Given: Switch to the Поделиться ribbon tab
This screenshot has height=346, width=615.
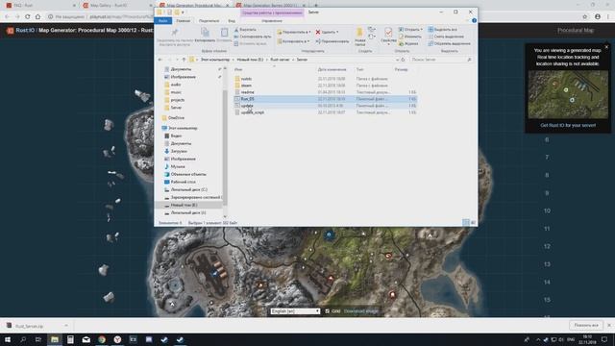Looking at the screenshot, I should point(209,21).
